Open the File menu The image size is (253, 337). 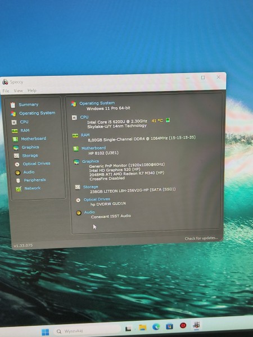(x=6, y=91)
